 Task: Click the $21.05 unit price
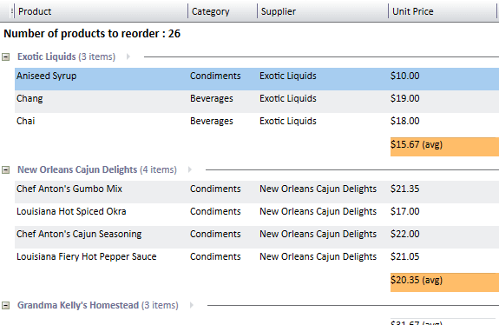click(x=405, y=257)
